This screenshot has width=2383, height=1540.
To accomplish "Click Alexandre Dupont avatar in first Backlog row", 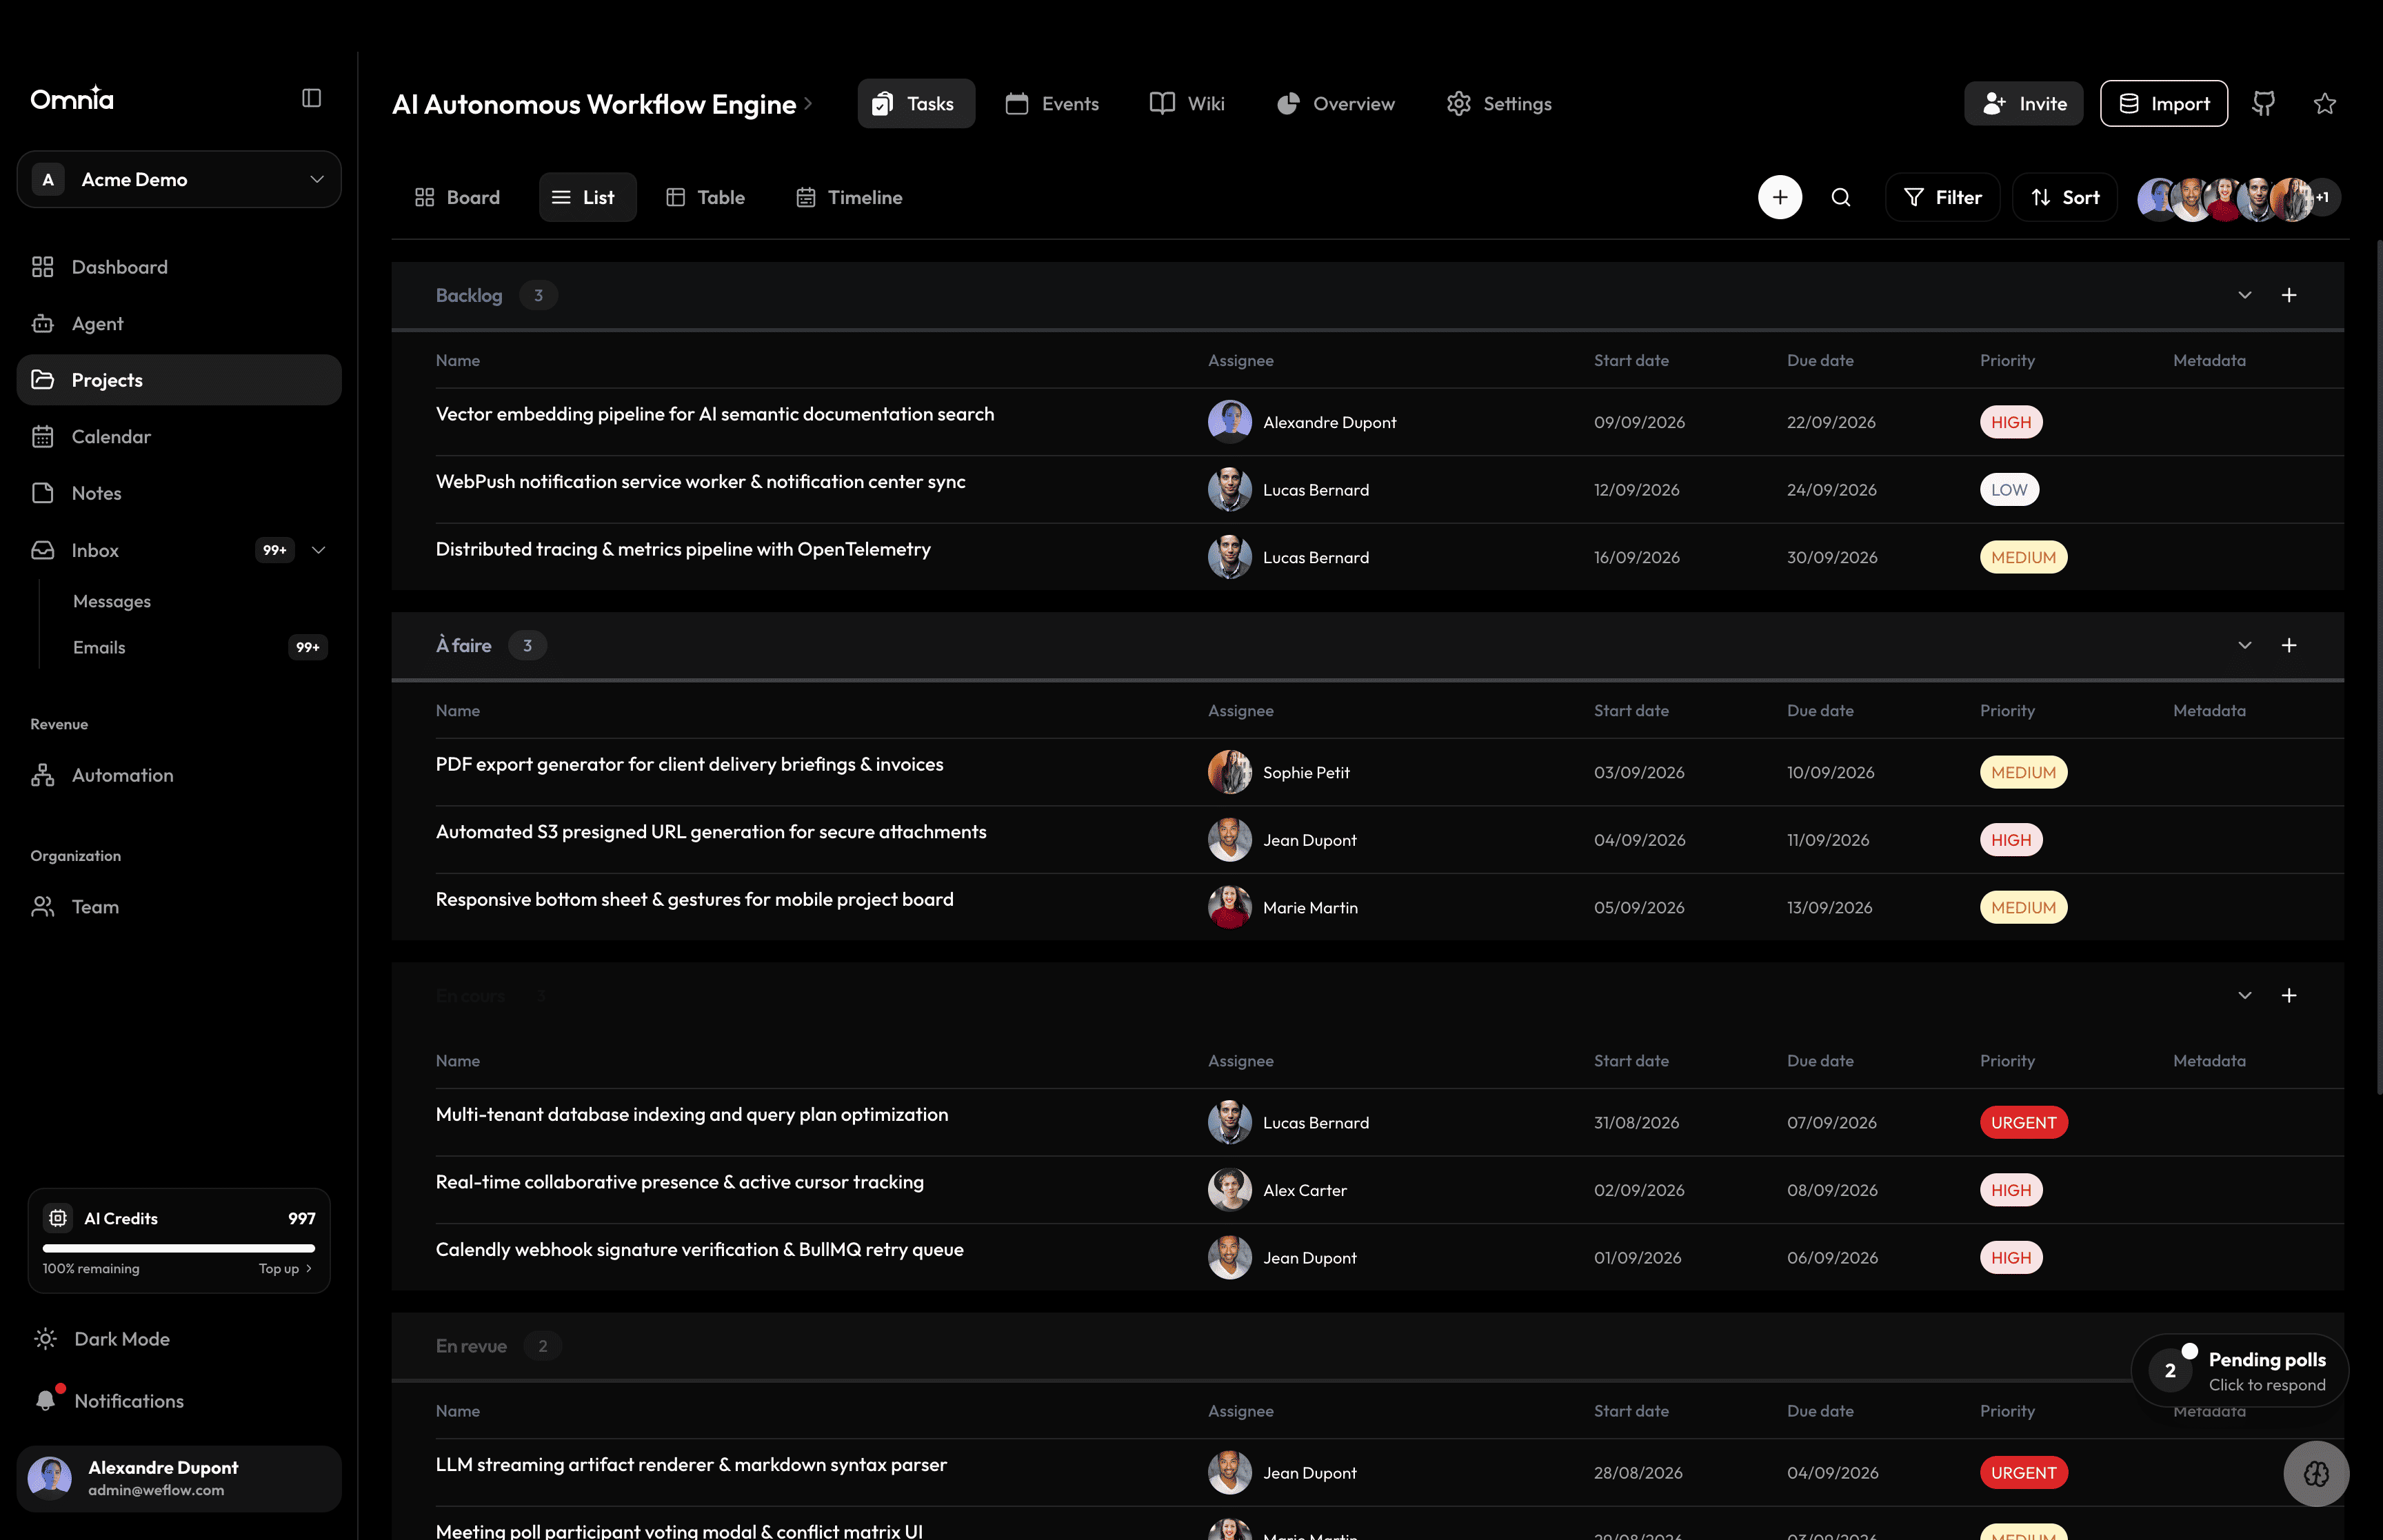I will (1229, 422).
